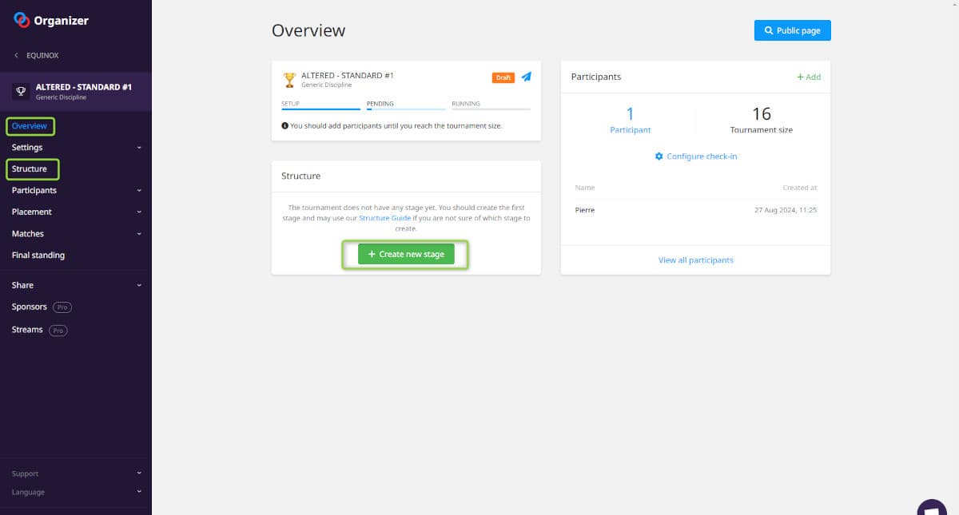
Task: Open the chat widget icon
Action: point(932,509)
